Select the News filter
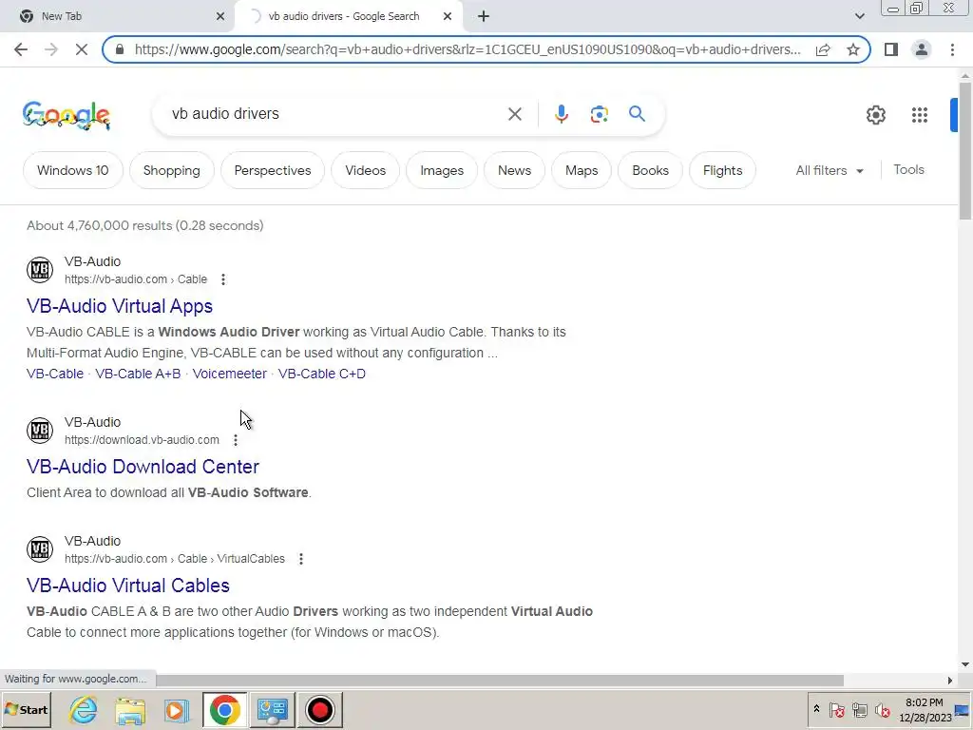Image resolution: width=973 pixels, height=730 pixels. tap(514, 170)
